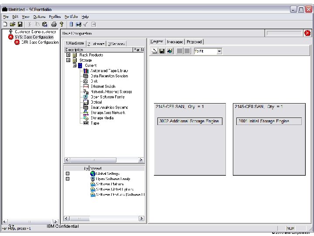Screen dimensions: 314x236
Task: Expand the Rack Products node
Action: coord(68,55)
